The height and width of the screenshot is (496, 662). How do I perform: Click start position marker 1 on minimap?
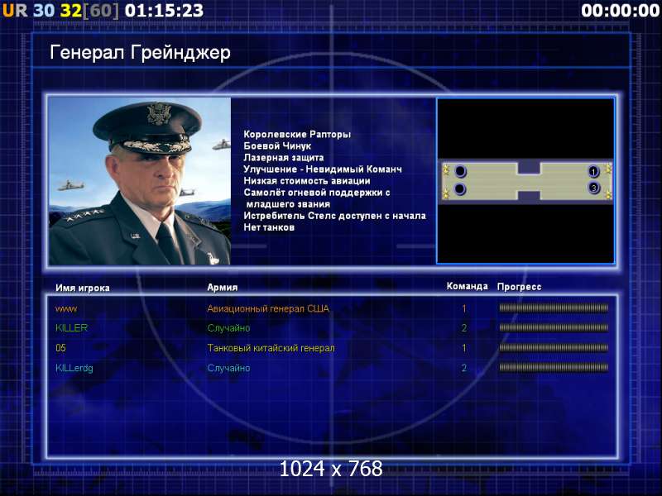pos(593,171)
